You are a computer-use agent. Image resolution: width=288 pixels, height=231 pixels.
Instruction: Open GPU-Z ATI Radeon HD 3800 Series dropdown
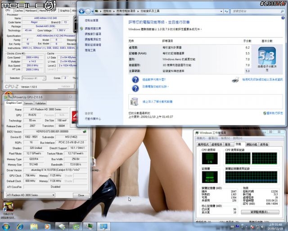(x=31, y=195)
